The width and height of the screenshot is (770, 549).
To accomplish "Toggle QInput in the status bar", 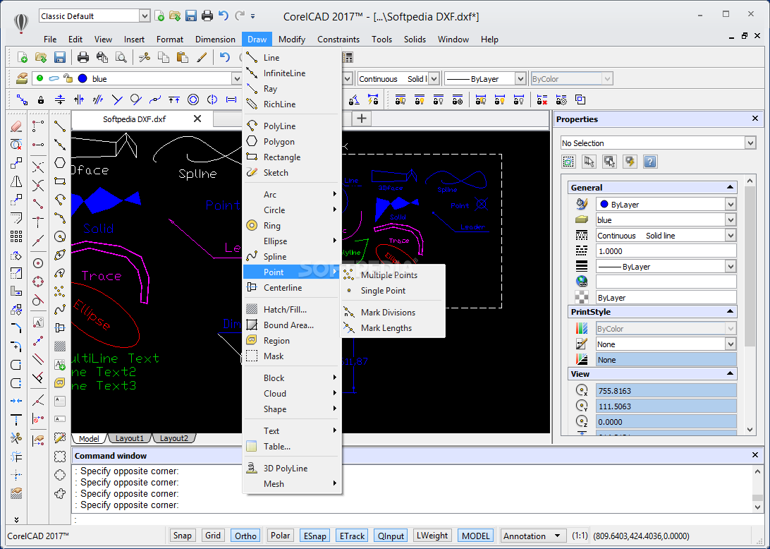I will coord(391,536).
